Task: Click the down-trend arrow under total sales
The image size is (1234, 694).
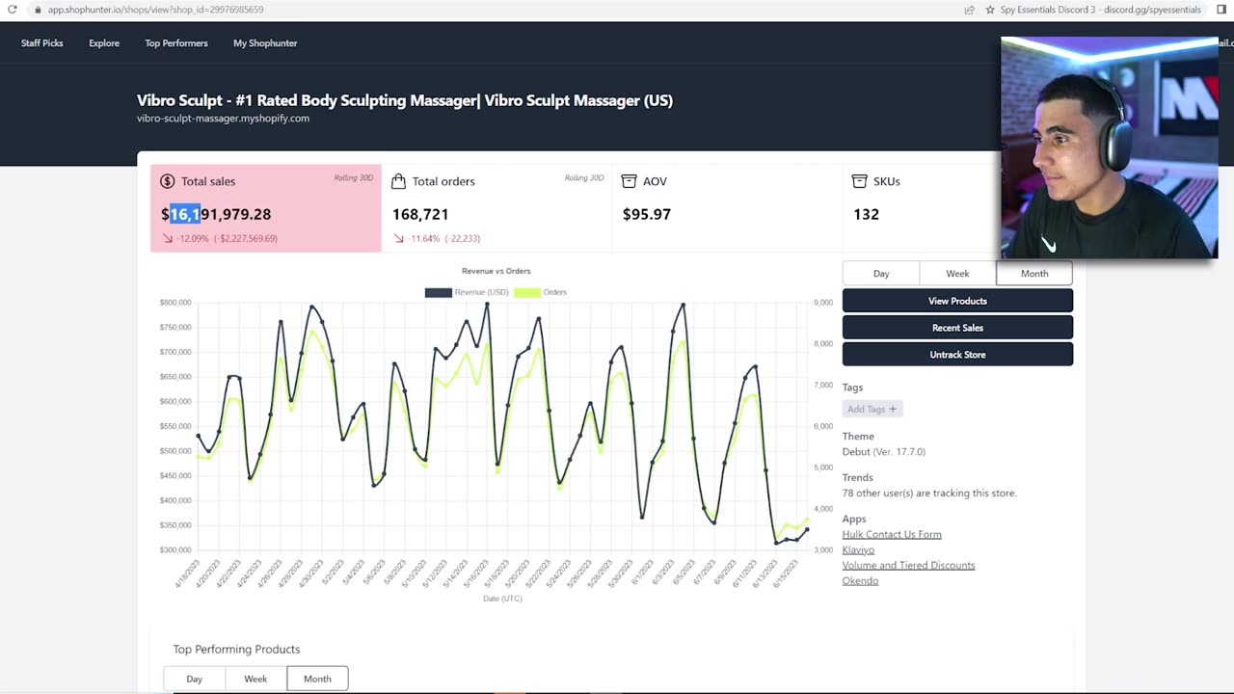Action: (167, 238)
